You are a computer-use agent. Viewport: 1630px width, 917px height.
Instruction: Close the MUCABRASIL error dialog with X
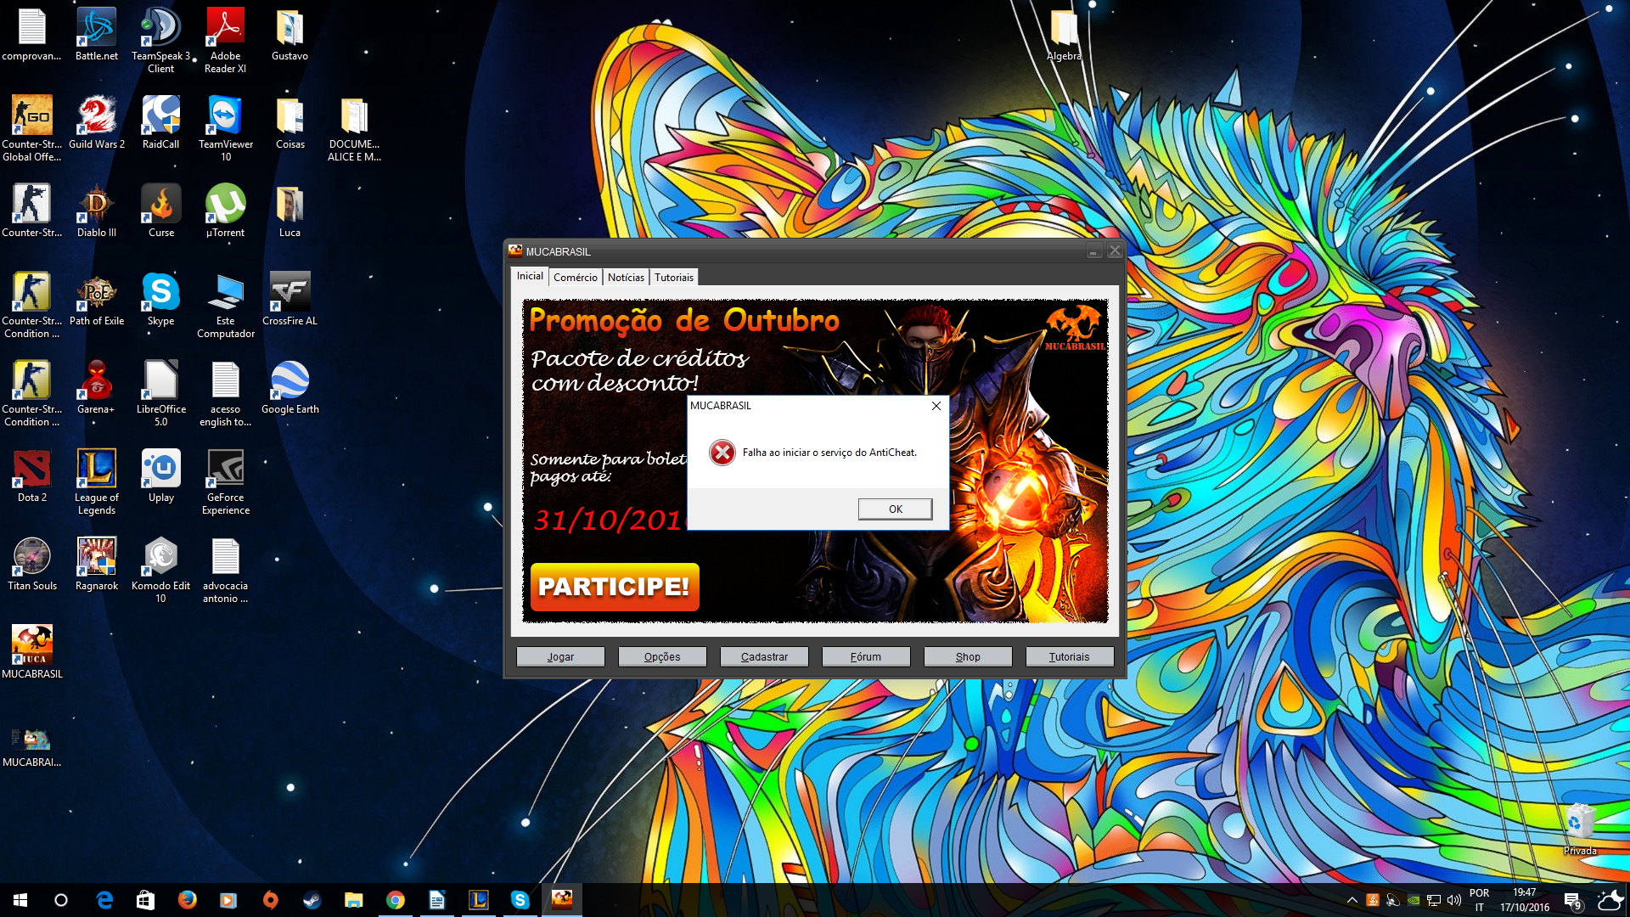pos(936,406)
